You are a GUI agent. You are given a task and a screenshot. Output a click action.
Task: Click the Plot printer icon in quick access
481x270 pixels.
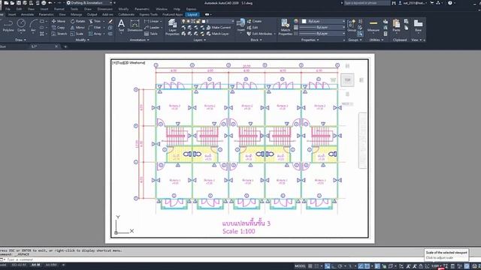(44, 3)
